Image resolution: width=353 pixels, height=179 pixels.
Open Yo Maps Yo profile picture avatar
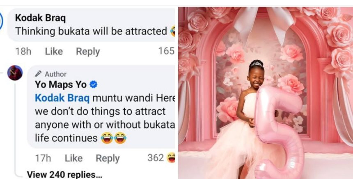tap(15, 73)
